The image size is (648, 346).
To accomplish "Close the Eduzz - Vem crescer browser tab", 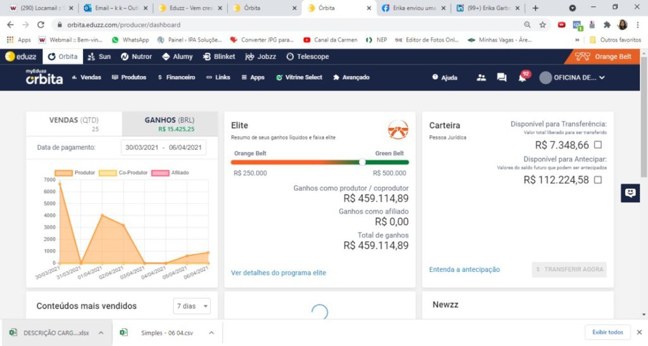I will tap(220, 8).
